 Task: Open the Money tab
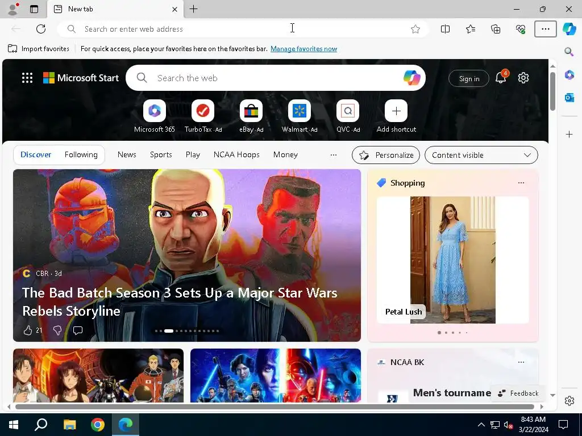point(285,154)
